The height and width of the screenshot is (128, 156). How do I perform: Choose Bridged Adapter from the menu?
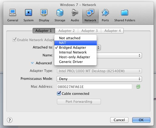pos(75,48)
